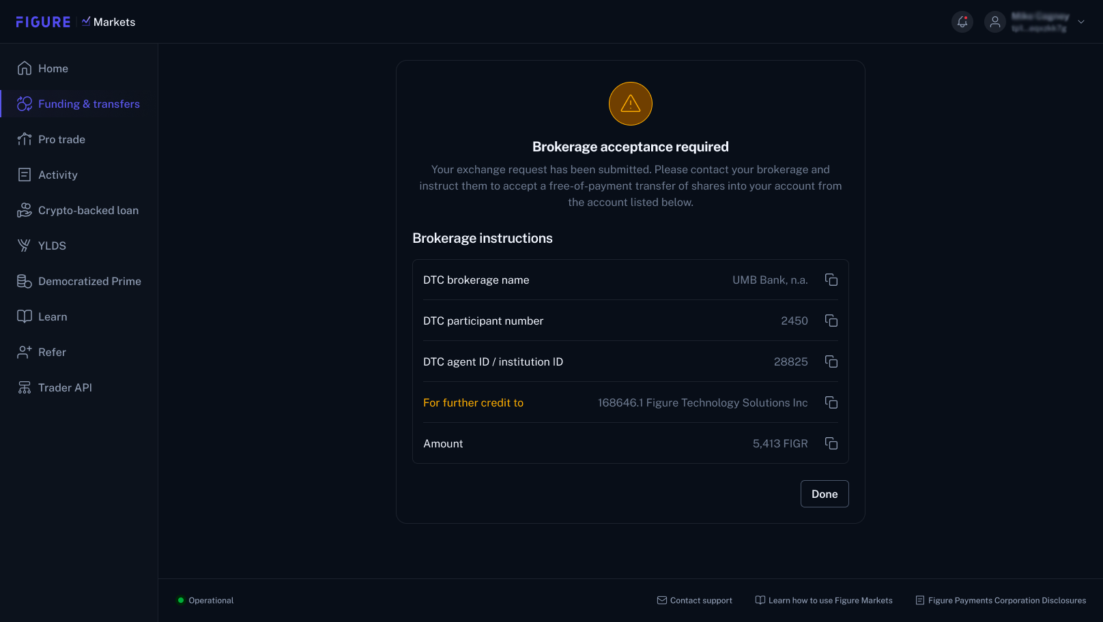Click the Markets label beside the logo
The image size is (1103, 622).
tap(114, 22)
